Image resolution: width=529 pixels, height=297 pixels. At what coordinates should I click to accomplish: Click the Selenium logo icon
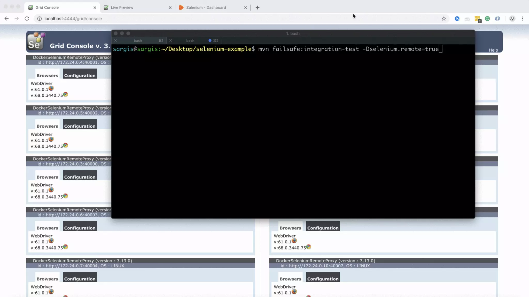[x=36, y=41]
